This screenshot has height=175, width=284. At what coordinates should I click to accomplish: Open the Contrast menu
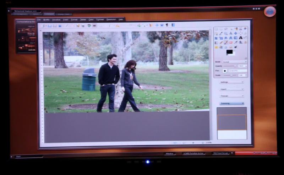click(x=101, y=19)
